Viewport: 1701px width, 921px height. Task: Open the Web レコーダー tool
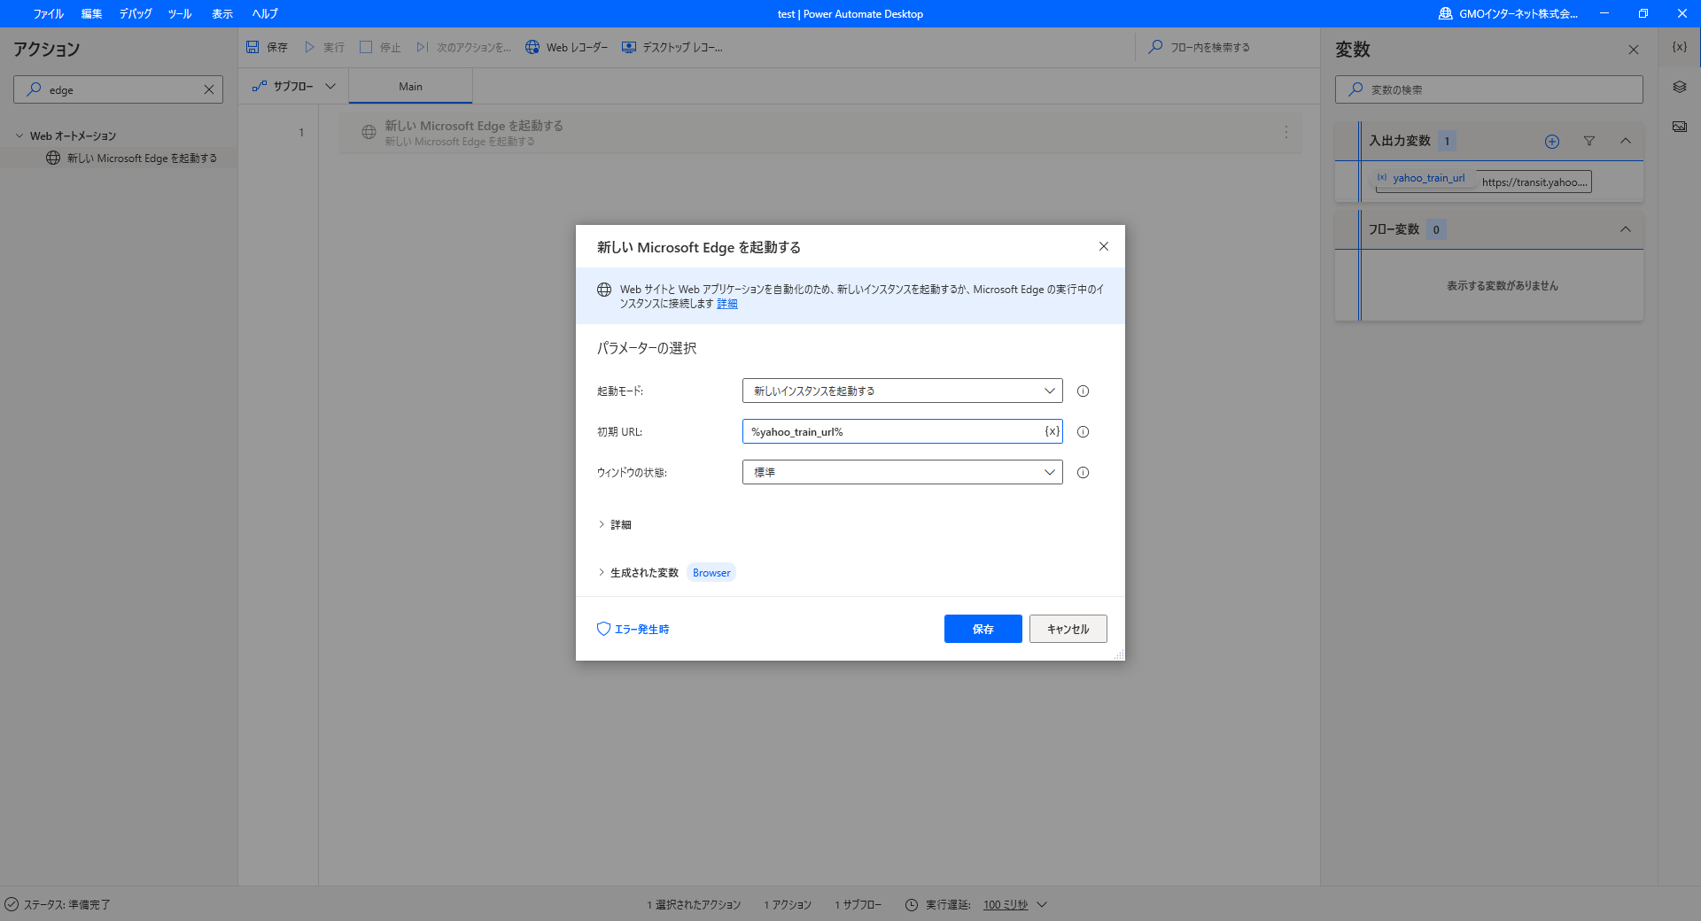pyautogui.click(x=566, y=47)
